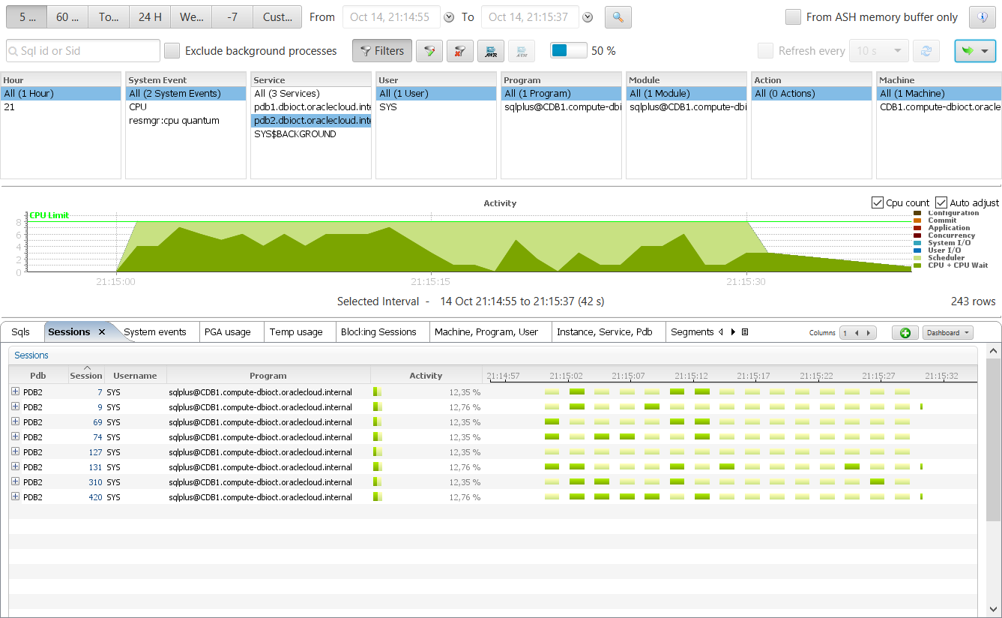Image resolution: width=1002 pixels, height=618 pixels.
Task: Click the info icon button
Action: click(983, 17)
